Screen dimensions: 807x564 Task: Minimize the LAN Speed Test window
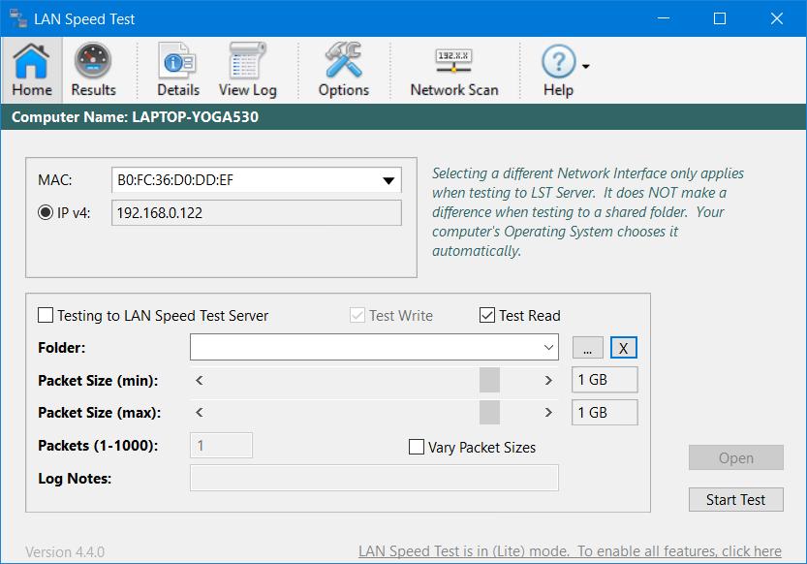pos(664,18)
